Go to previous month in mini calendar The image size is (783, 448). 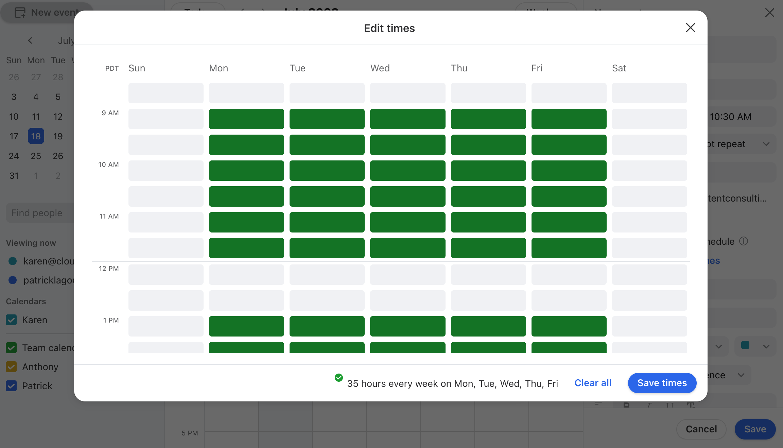30,41
